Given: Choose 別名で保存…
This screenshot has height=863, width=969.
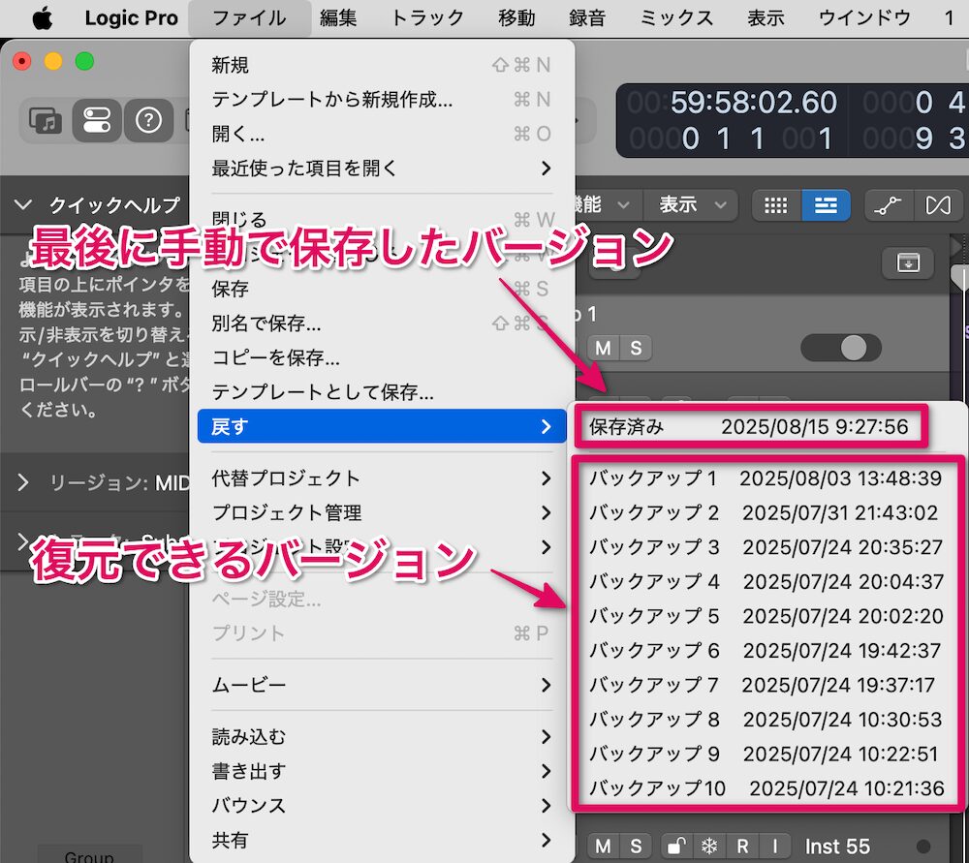Looking at the screenshot, I should [x=382, y=324].
